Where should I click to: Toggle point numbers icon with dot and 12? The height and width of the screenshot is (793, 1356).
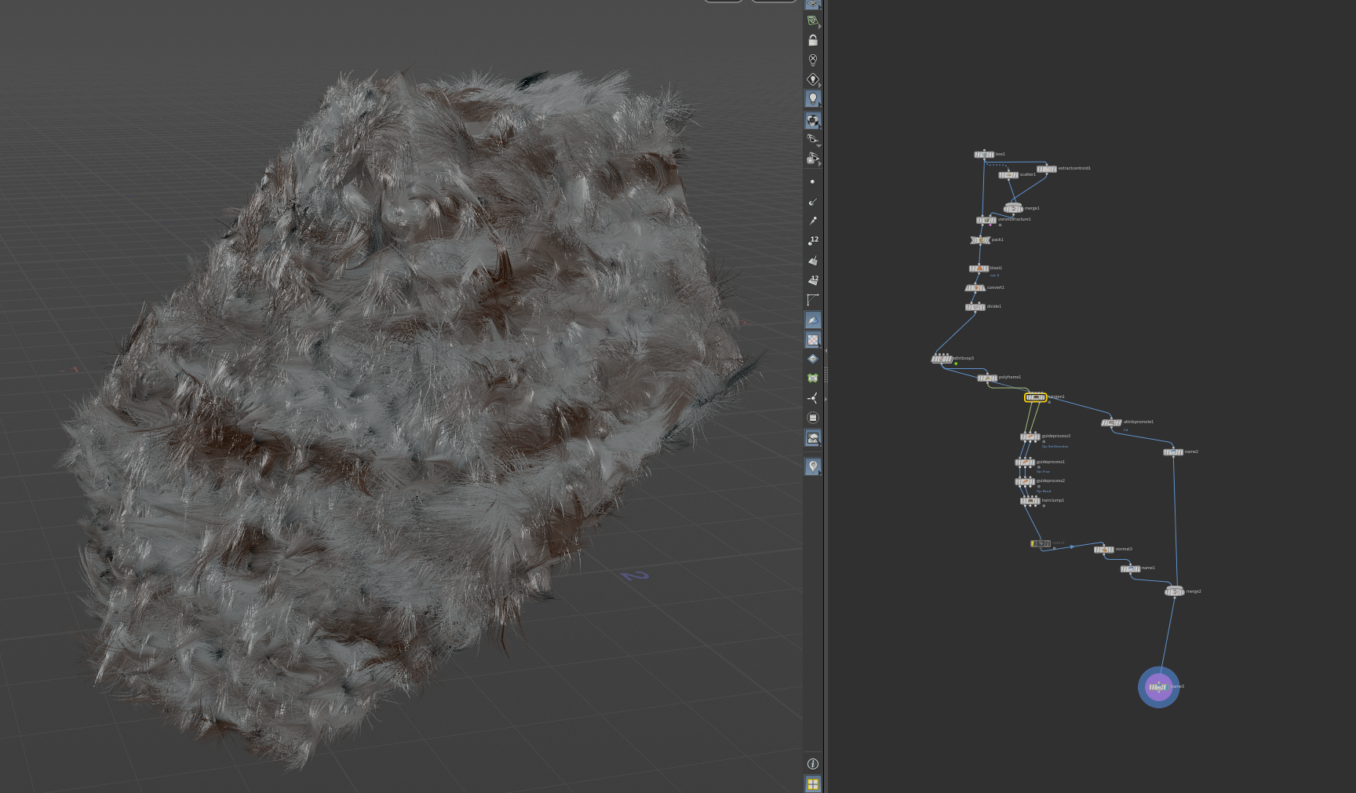pos(813,241)
